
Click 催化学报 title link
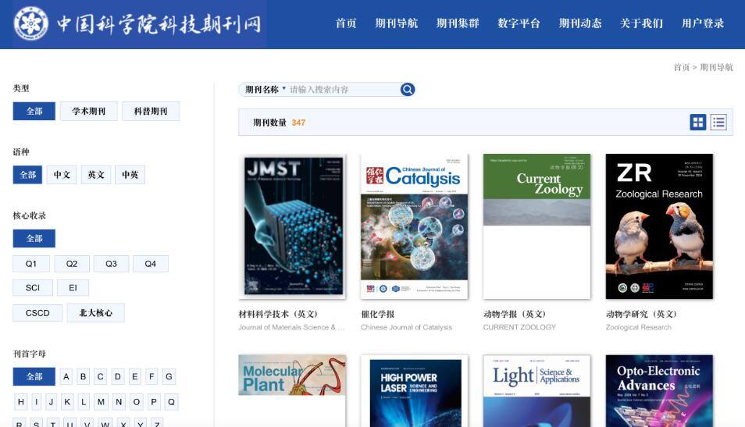point(378,314)
